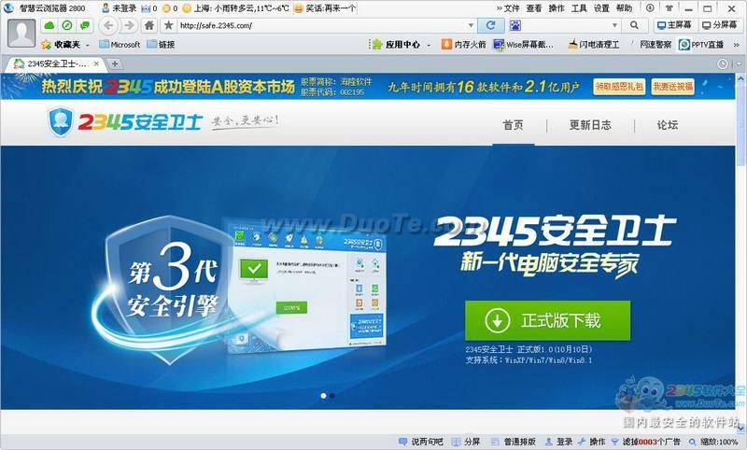Viewport: 747px width, 450px height.
Task: Click the 领取感恩礼包 banner button
Action: pos(619,86)
